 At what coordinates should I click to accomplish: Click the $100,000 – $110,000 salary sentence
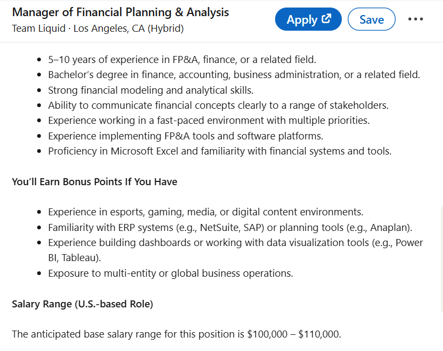pyautogui.click(x=177, y=334)
